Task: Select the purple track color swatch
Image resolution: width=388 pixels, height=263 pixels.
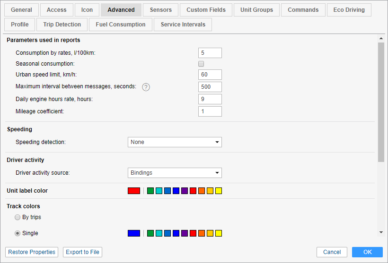Action: tap(185, 233)
